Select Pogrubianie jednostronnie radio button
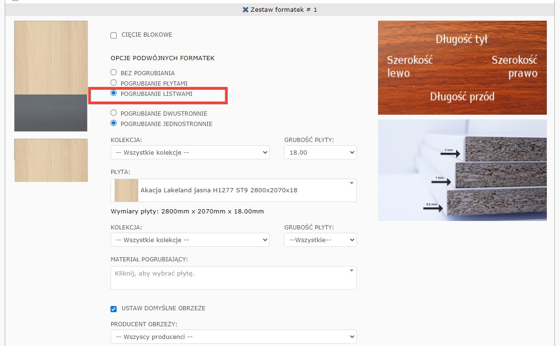560x346 pixels. pos(113,124)
